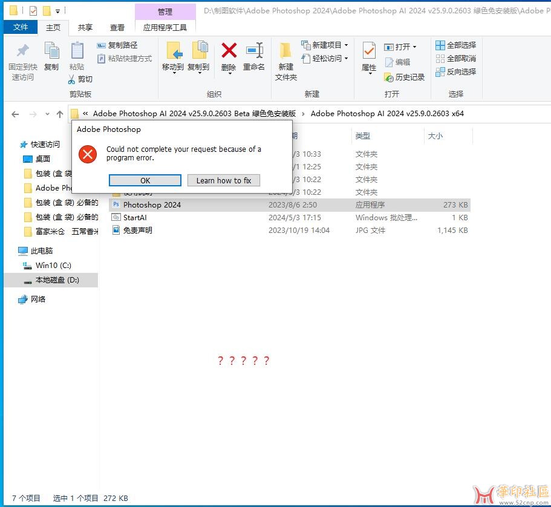The width and height of the screenshot is (551, 507).
Task: Click Learn how to fix button
Action: pyautogui.click(x=224, y=180)
